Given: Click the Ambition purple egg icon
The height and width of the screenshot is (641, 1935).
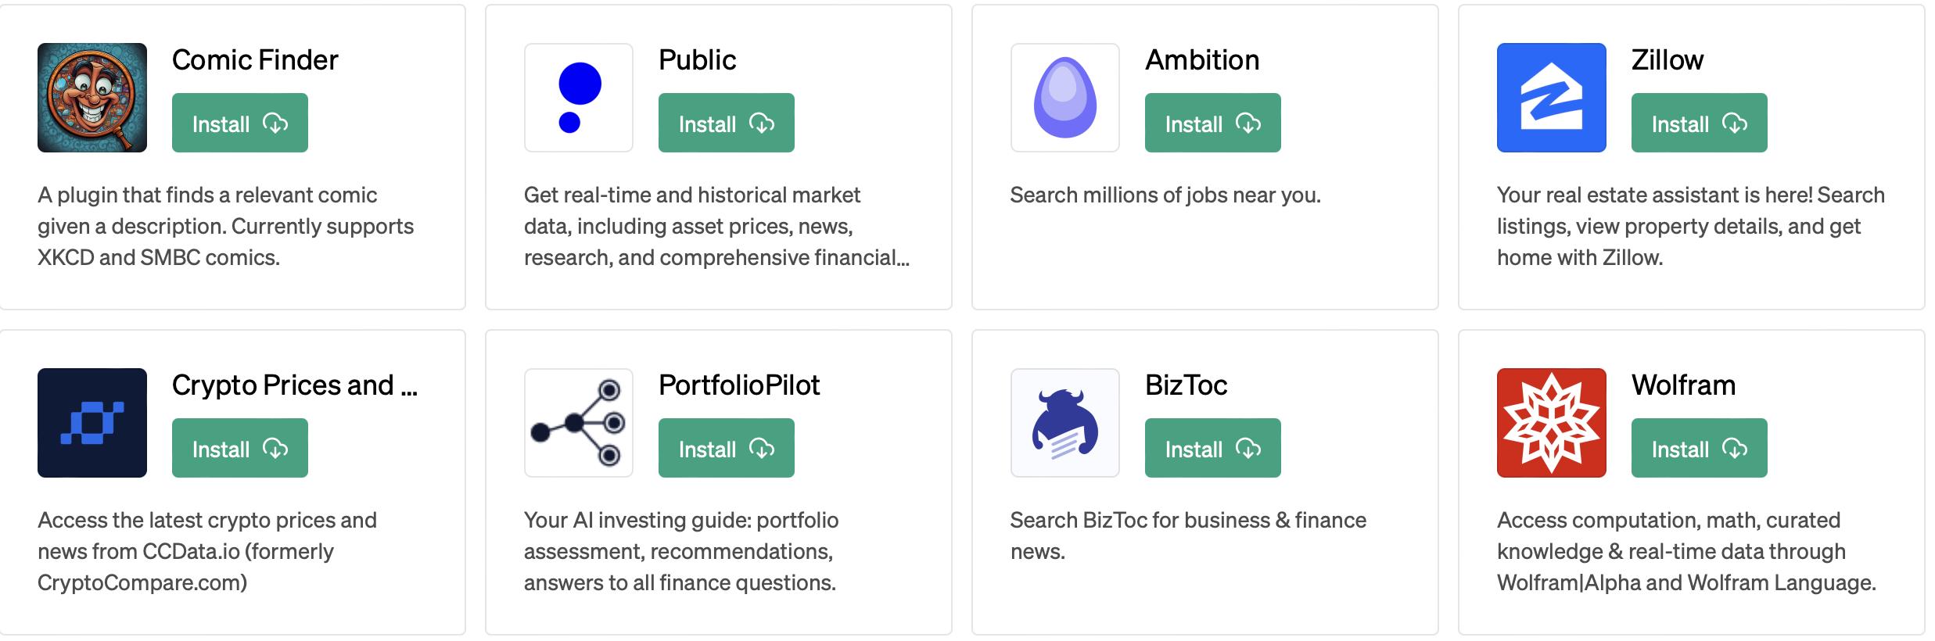Looking at the screenshot, I should tap(1065, 98).
